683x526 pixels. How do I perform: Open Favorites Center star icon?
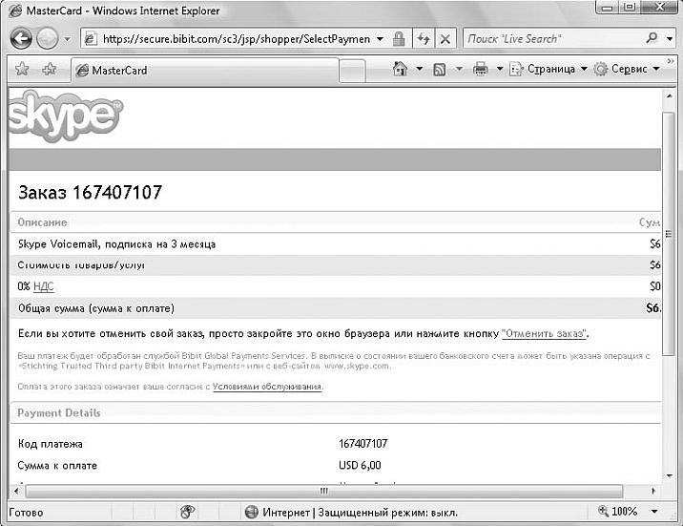(22, 70)
